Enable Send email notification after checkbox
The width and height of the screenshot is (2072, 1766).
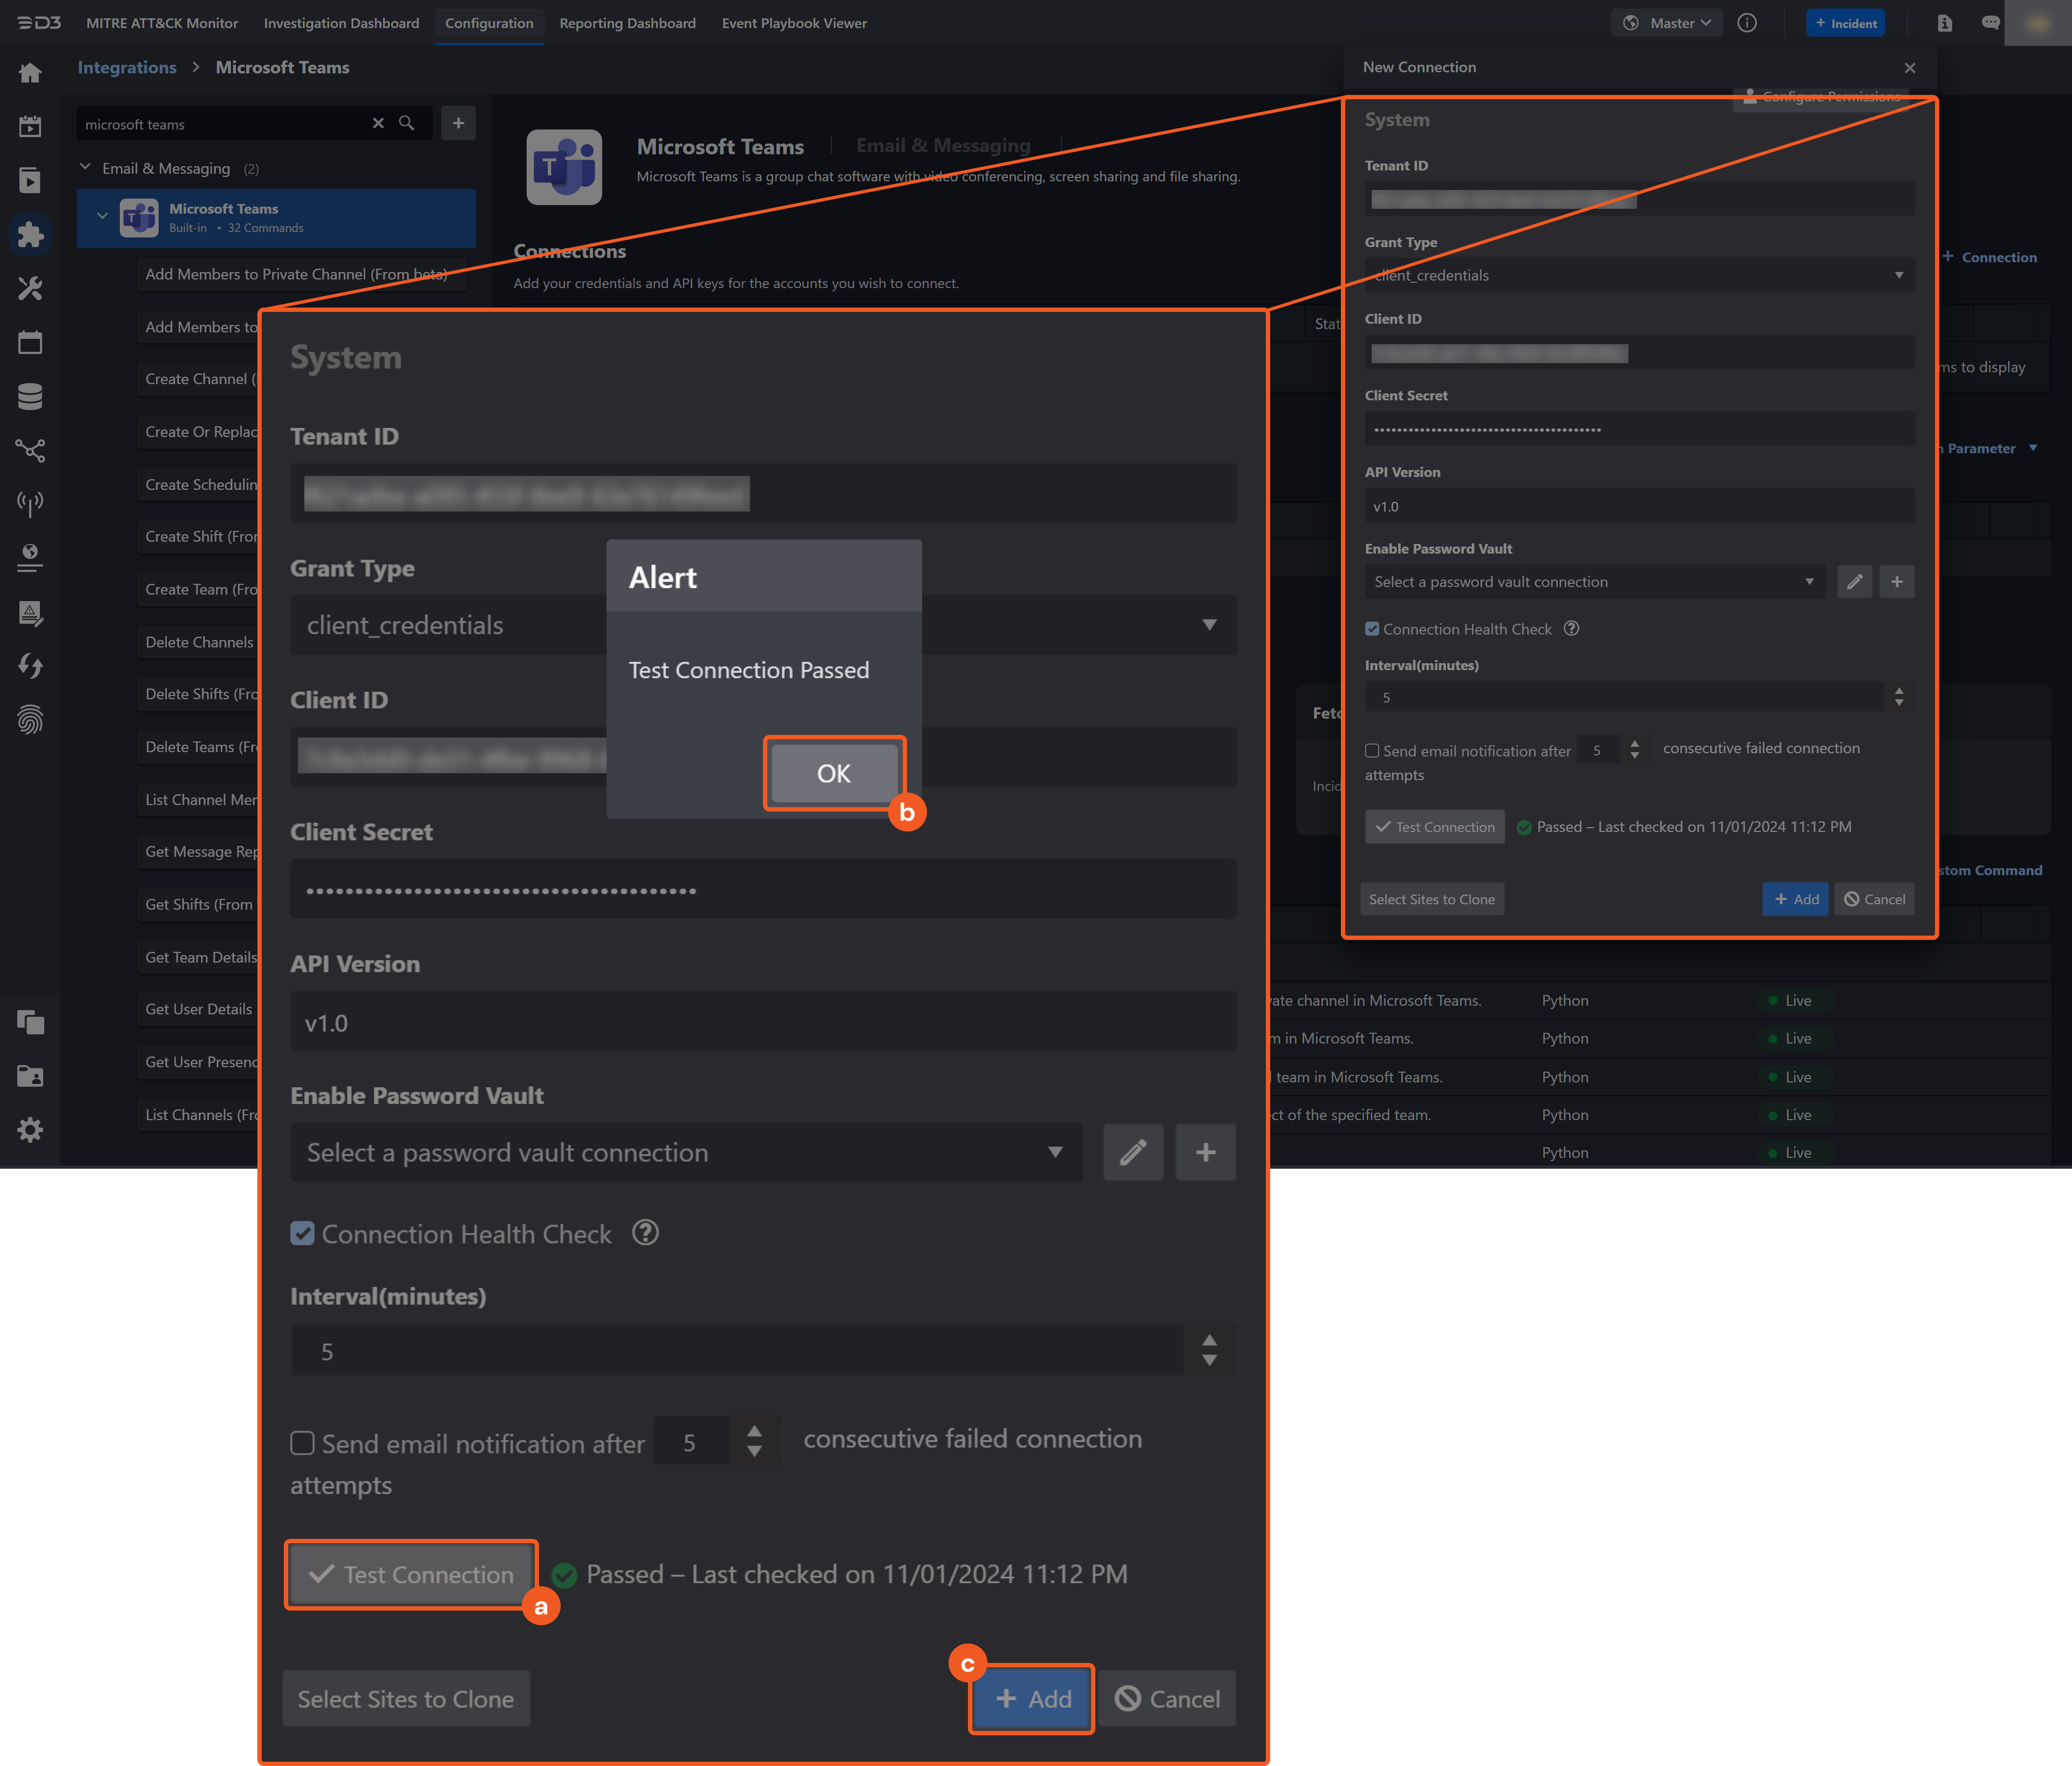pos(302,1443)
